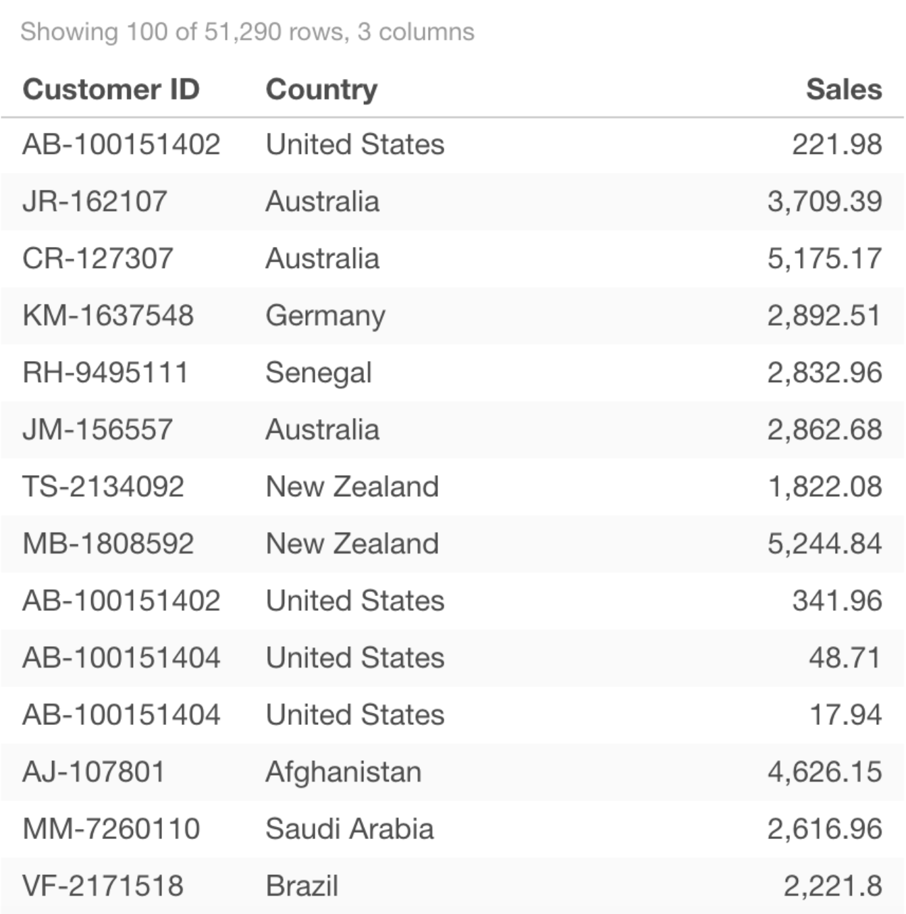Click sales value 48.71

point(845,657)
